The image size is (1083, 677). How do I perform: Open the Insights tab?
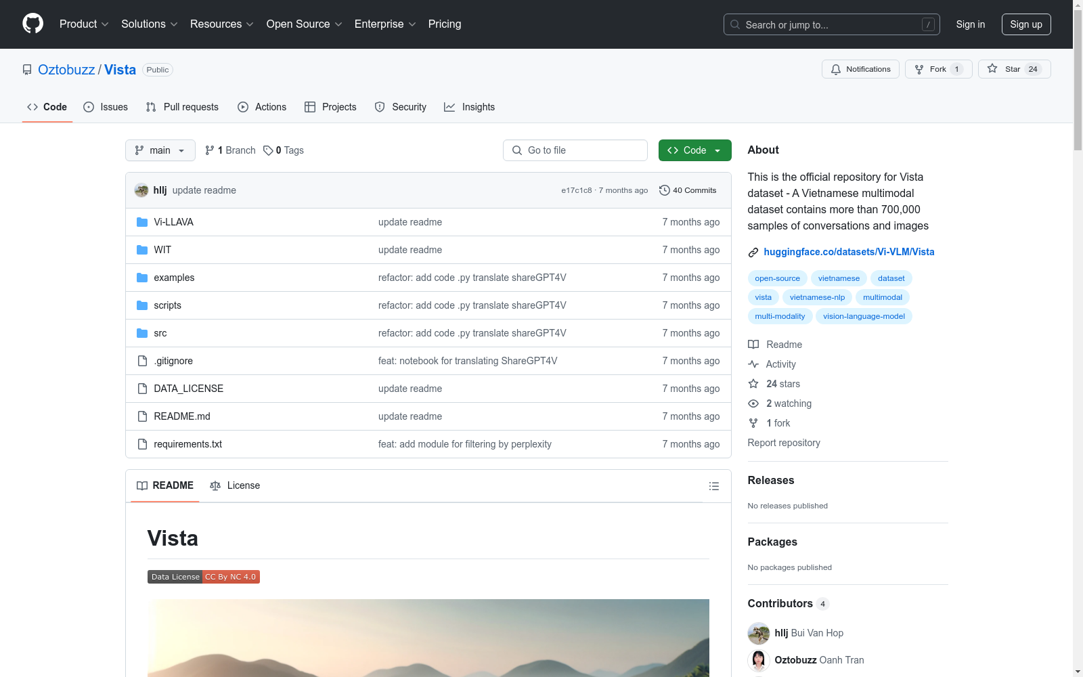(469, 107)
